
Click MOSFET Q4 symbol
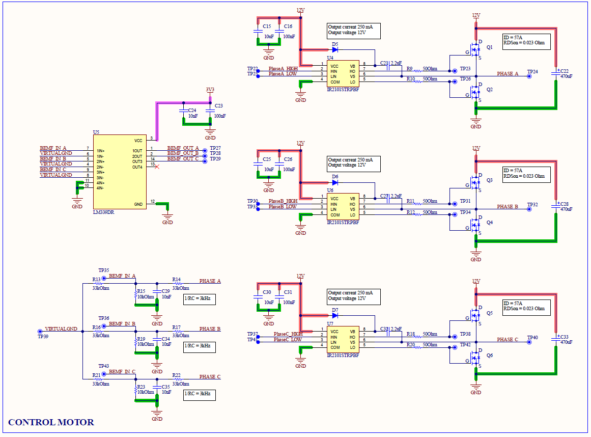pyautogui.click(x=475, y=225)
